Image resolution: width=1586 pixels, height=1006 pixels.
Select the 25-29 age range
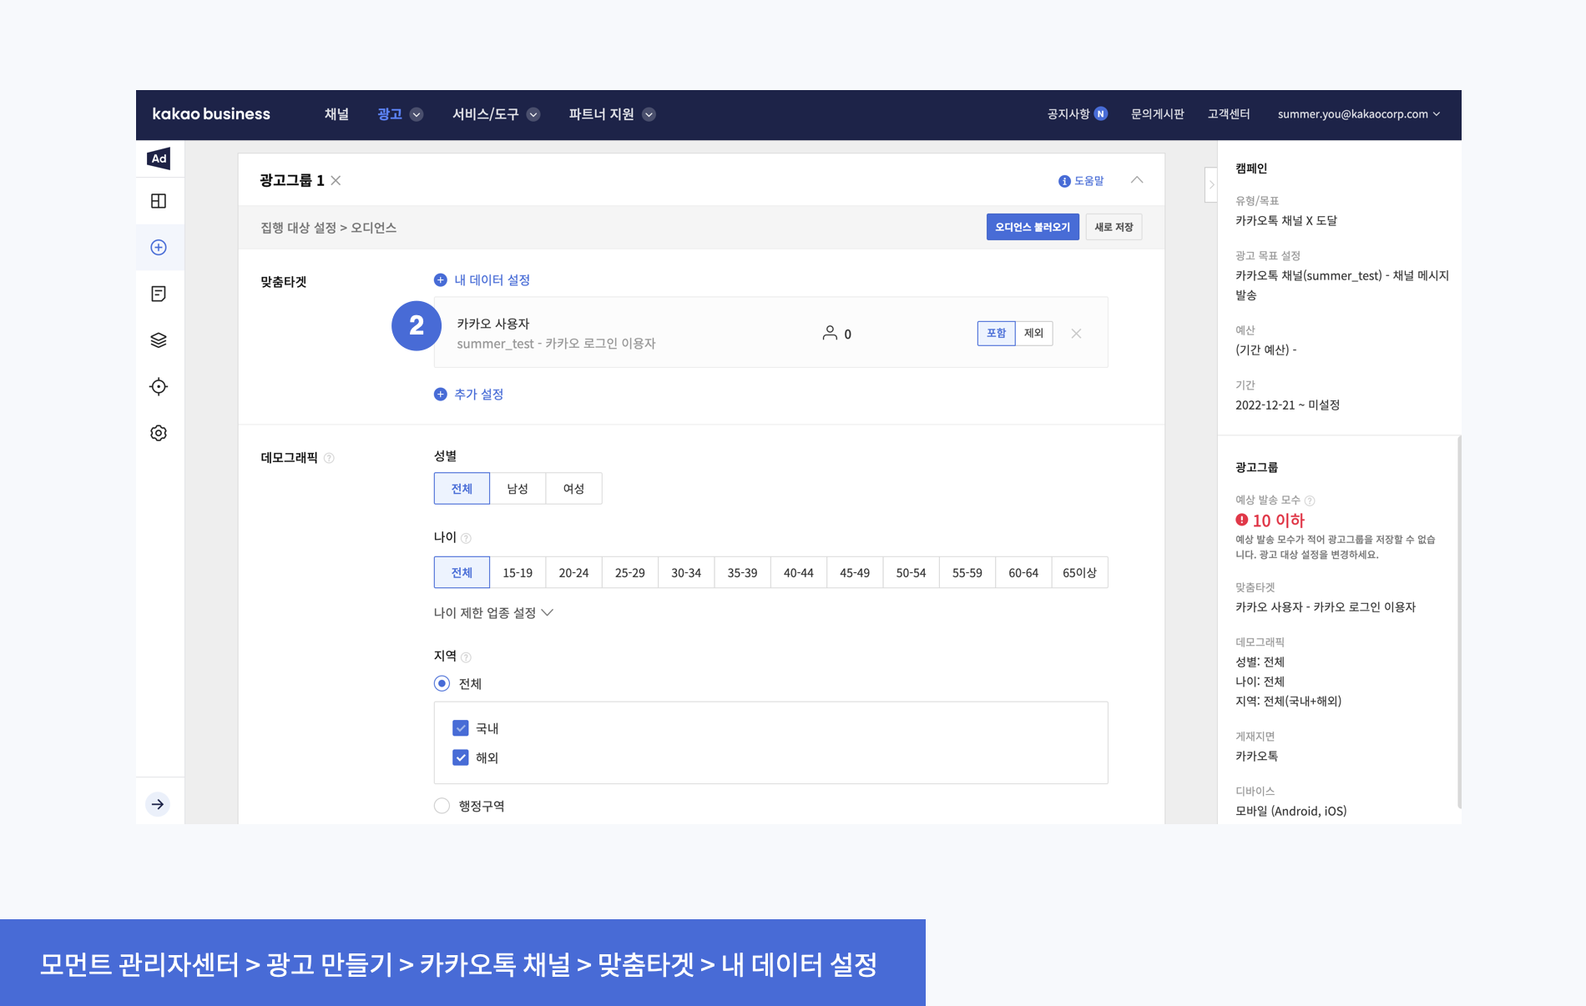click(x=629, y=573)
